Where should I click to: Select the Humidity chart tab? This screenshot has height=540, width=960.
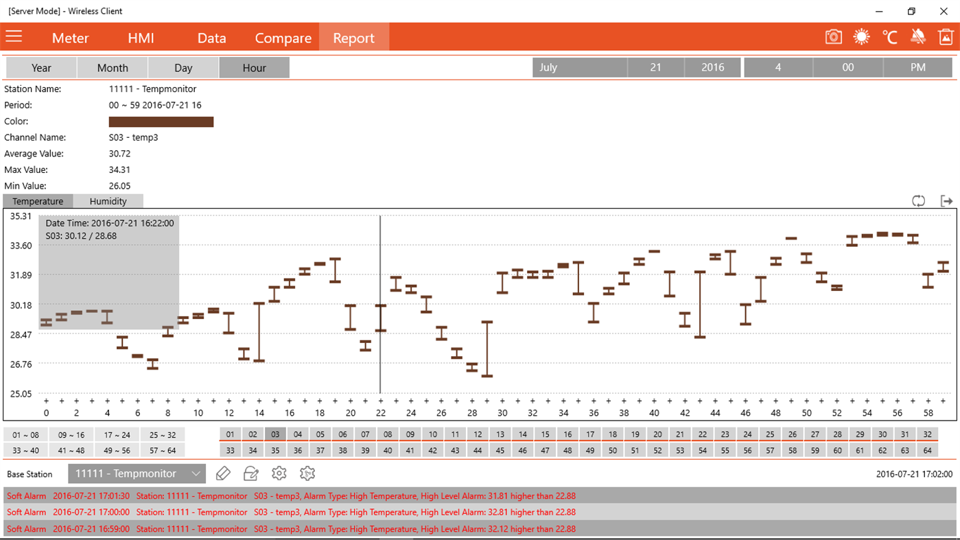[x=108, y=201]
